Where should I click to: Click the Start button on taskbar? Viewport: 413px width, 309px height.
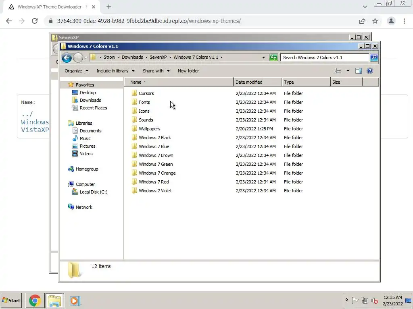click(11, 300)
